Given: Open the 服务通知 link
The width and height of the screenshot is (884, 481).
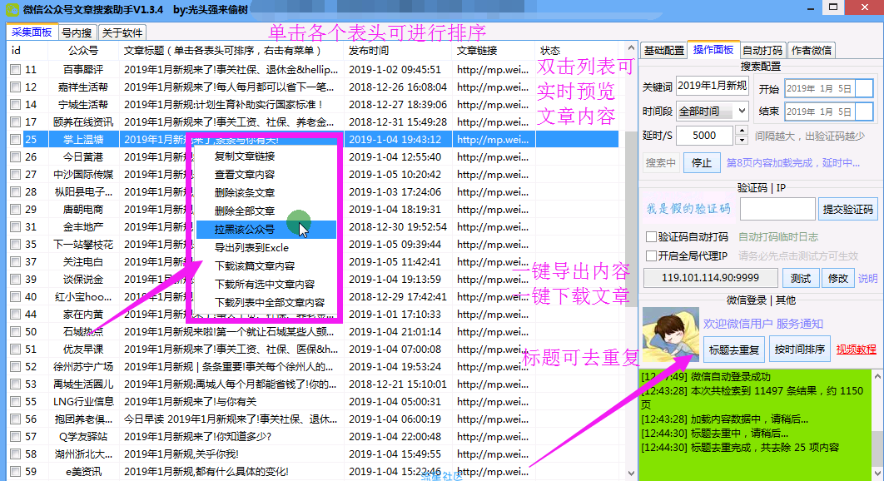Looking at the screenshot, I should pos(799,324).
